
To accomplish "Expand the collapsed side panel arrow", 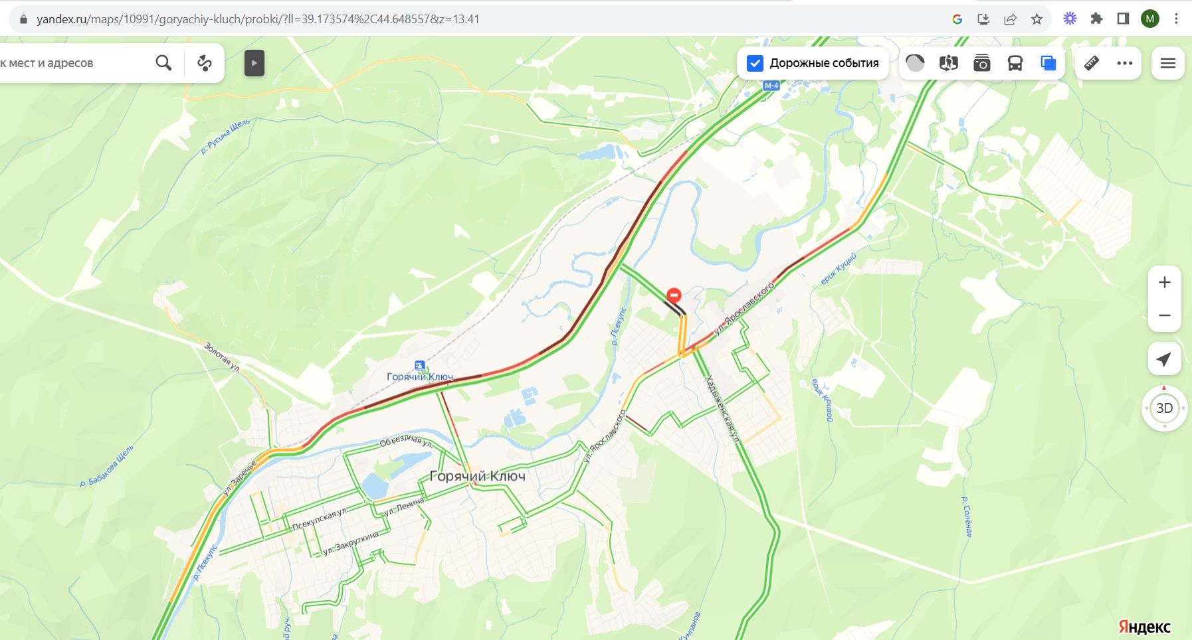I will pyautogui.click(x=254, y=63).
